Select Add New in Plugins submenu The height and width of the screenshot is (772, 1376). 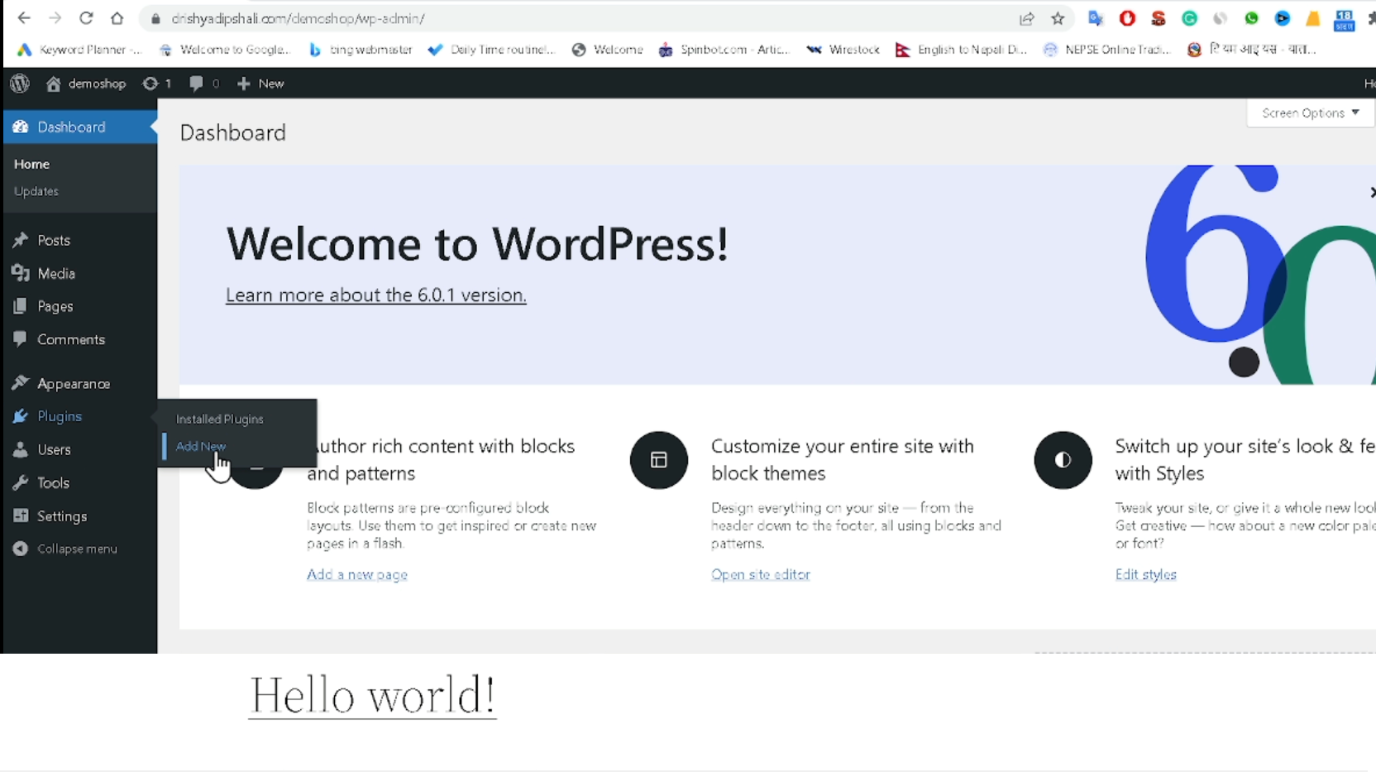pyautogui.click(x=201, y=446)
